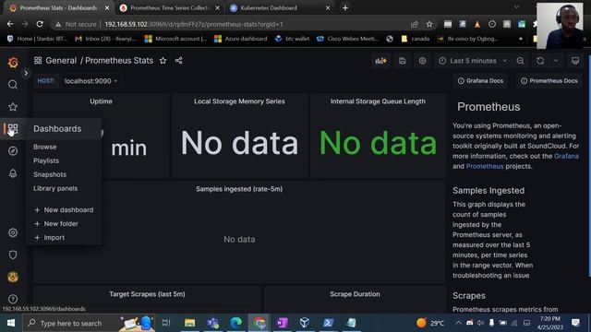591x332 pixels.
Task: Star the Prometheus Stats dashboard
Action: 163,61
